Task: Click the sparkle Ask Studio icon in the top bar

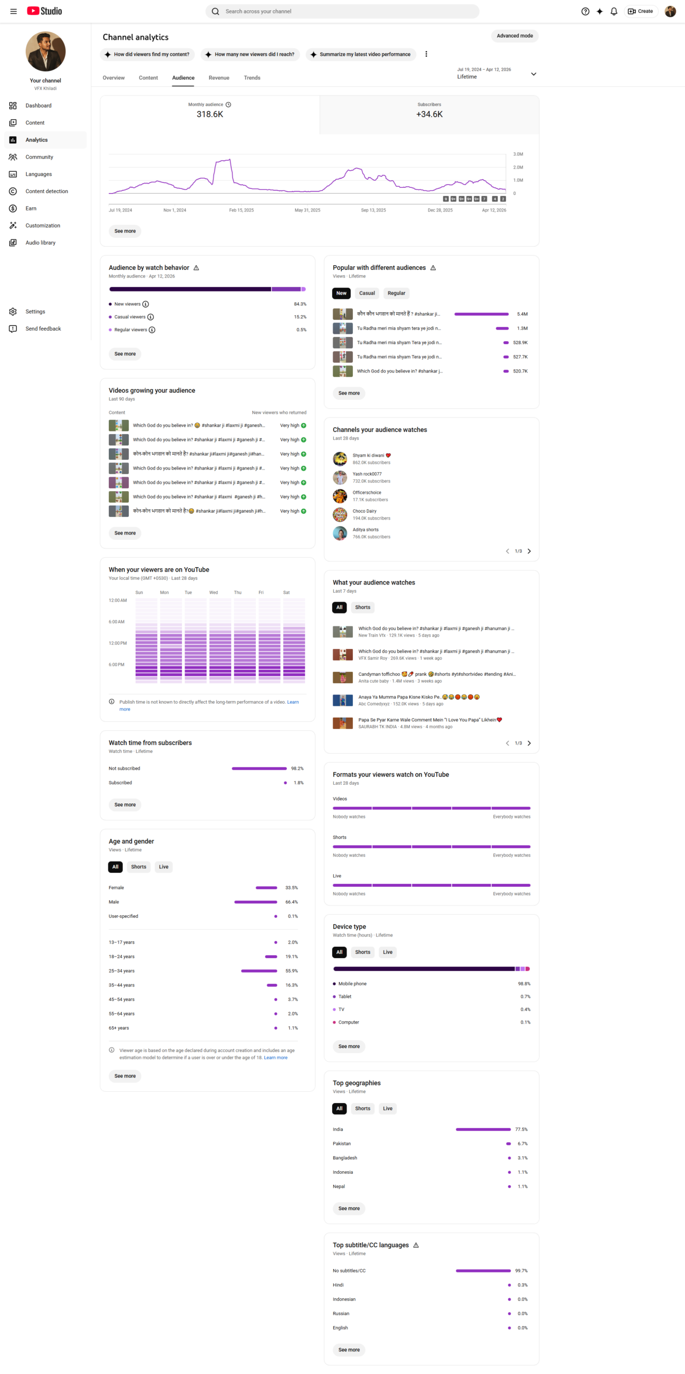Action: (x=599, y=11)
